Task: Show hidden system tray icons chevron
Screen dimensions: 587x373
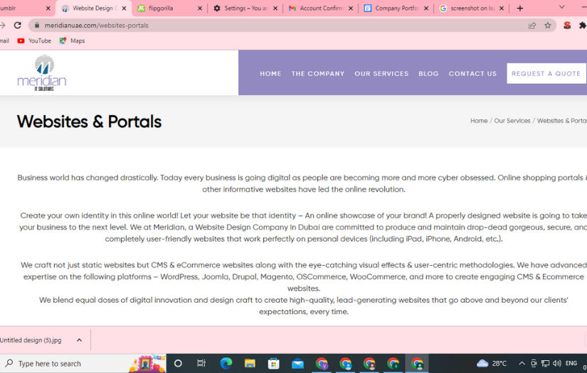Action: [522, 363]
